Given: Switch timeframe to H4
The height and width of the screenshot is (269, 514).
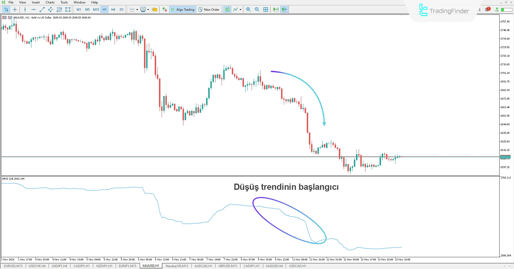Looking at the screenshot, I should (x=113, y=10).
